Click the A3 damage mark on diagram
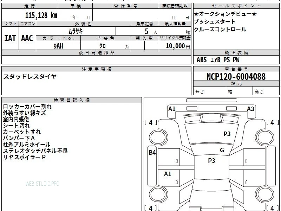Screen dimensions: 281x211 click(x=250, y=109)
